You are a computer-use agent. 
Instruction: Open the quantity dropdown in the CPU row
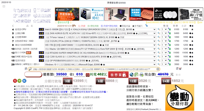(164, 29)
